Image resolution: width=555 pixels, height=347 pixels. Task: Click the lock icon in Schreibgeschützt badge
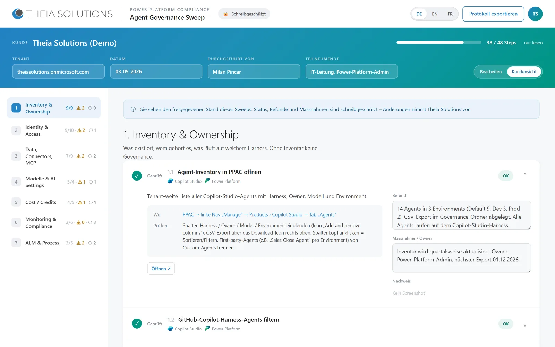225,14
